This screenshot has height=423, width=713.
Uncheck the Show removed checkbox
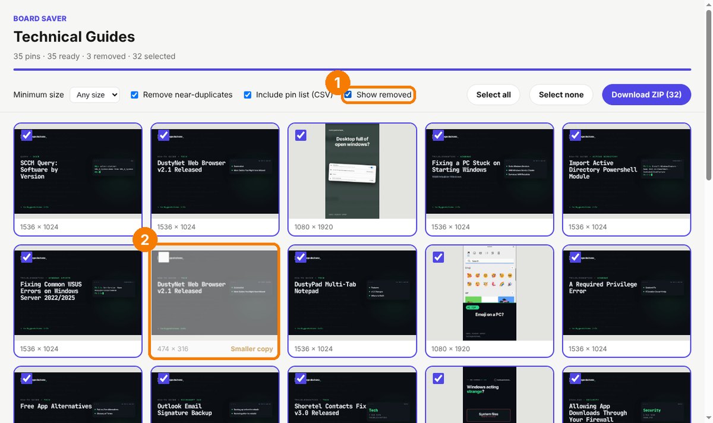(348, 94)
